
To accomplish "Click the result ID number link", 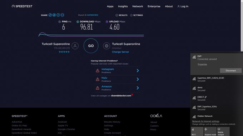I will coord(93,15).
